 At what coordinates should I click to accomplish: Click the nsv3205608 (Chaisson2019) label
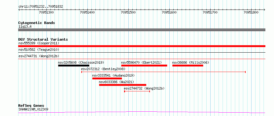coord(81,62)
